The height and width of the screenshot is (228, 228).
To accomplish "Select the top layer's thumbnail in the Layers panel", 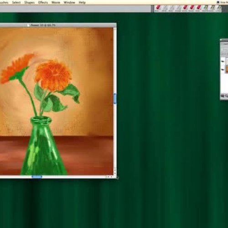I will [x=227, y=61].
